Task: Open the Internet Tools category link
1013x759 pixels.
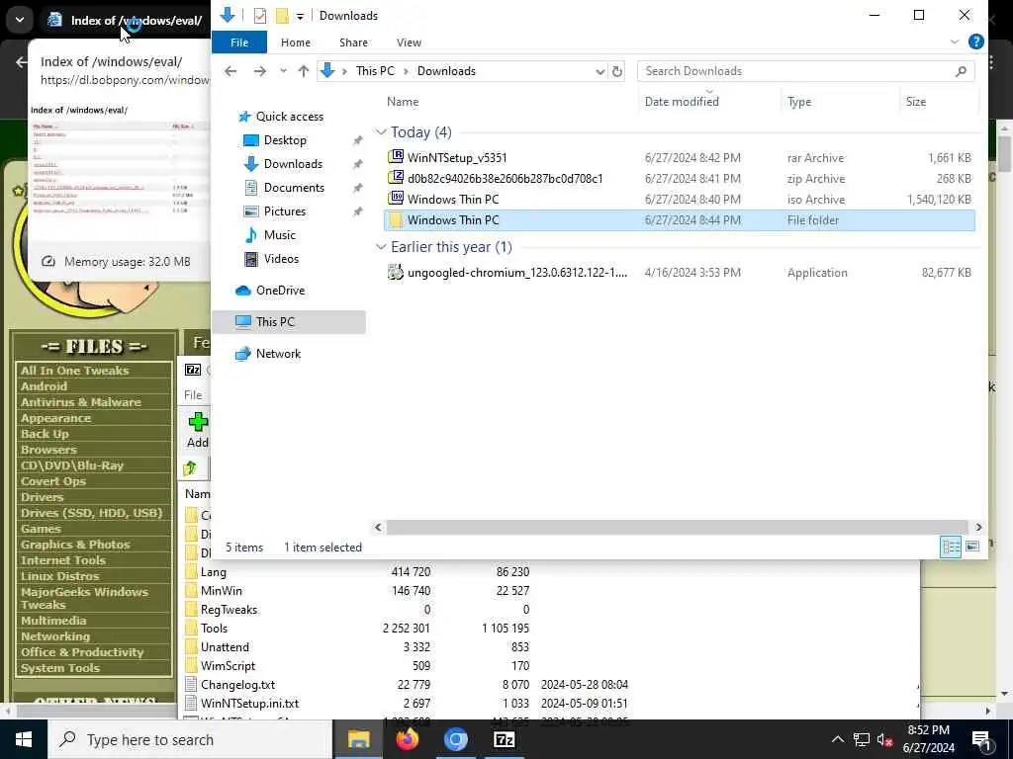Action: 62,560
